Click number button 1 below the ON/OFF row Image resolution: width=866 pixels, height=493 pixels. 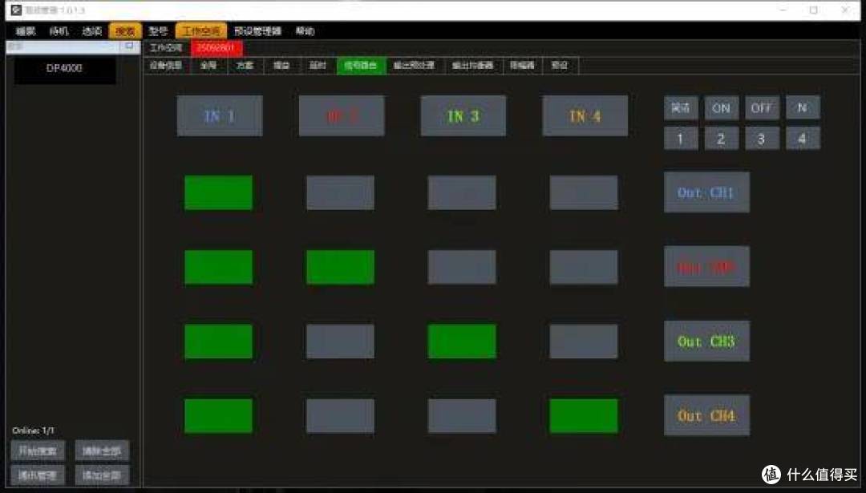pyautogui.click(x=681, y=139)
